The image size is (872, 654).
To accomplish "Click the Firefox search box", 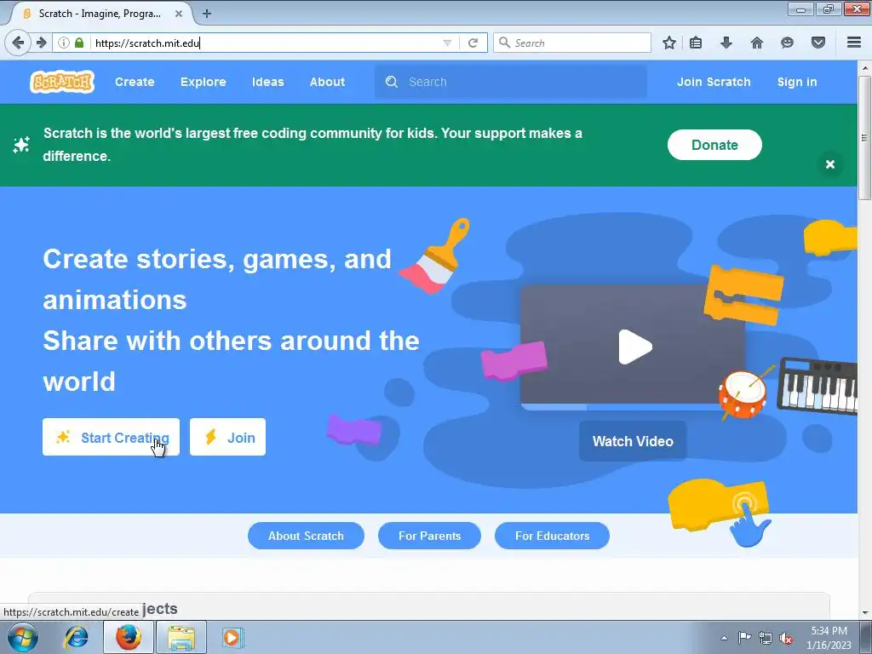I will pyautogui.click(x=572, y=43).
